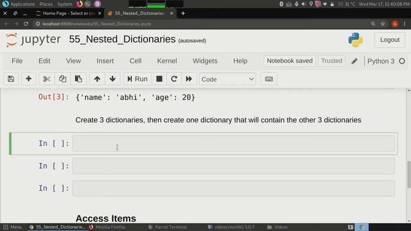Run the selected cell
This screenshot has height=231, width=411.
click(137, 79)
